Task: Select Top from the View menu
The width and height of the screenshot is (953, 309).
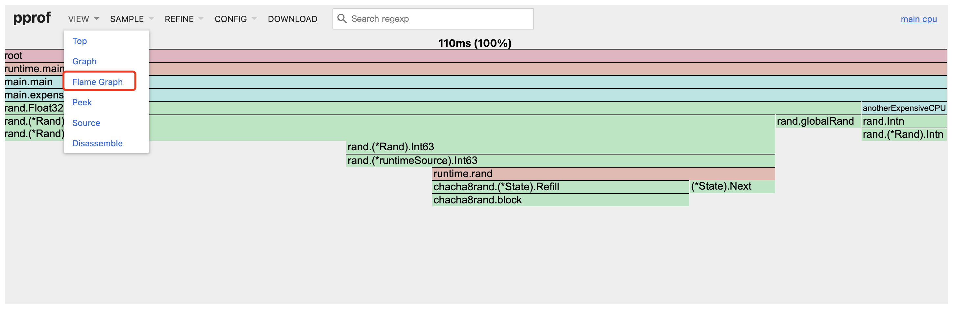Action: tap(80, 41)
